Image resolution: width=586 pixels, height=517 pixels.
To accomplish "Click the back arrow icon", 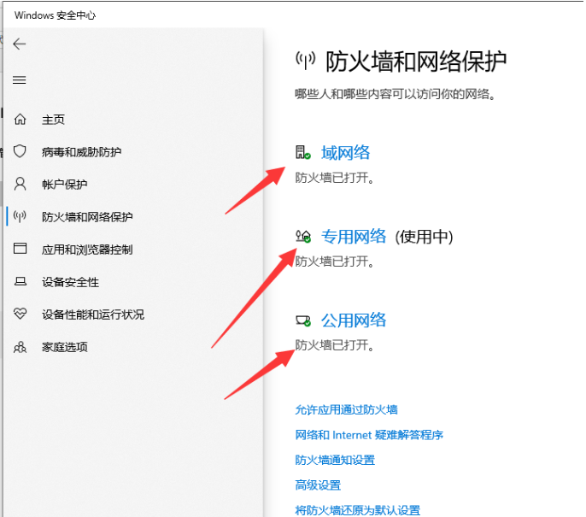I will (x=20, y=44).
